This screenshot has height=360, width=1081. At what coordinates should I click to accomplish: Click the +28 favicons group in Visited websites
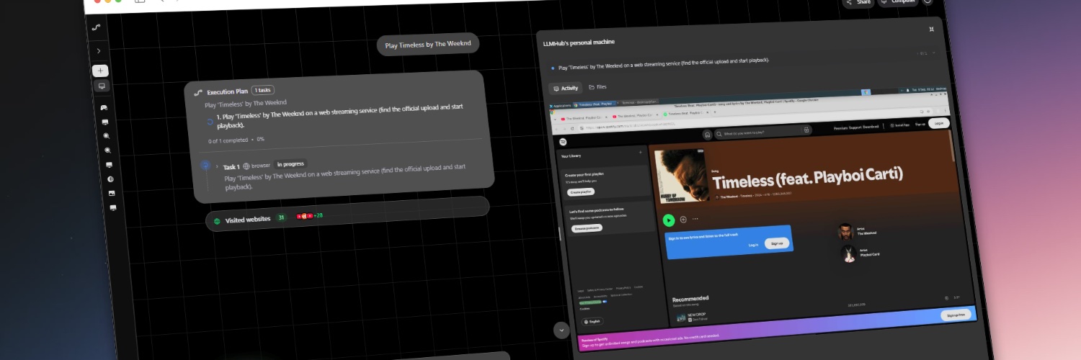(310, 215)
